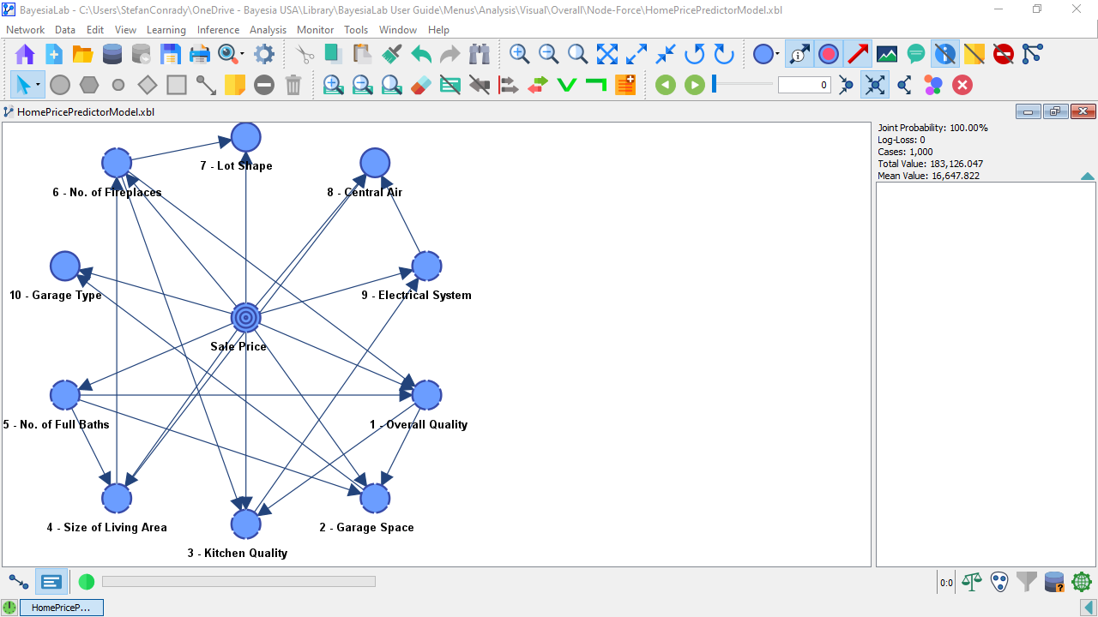Collapse the monitor panel with teal triangle
Viewport: 1098px width, 617px height.
point(1087,177)
